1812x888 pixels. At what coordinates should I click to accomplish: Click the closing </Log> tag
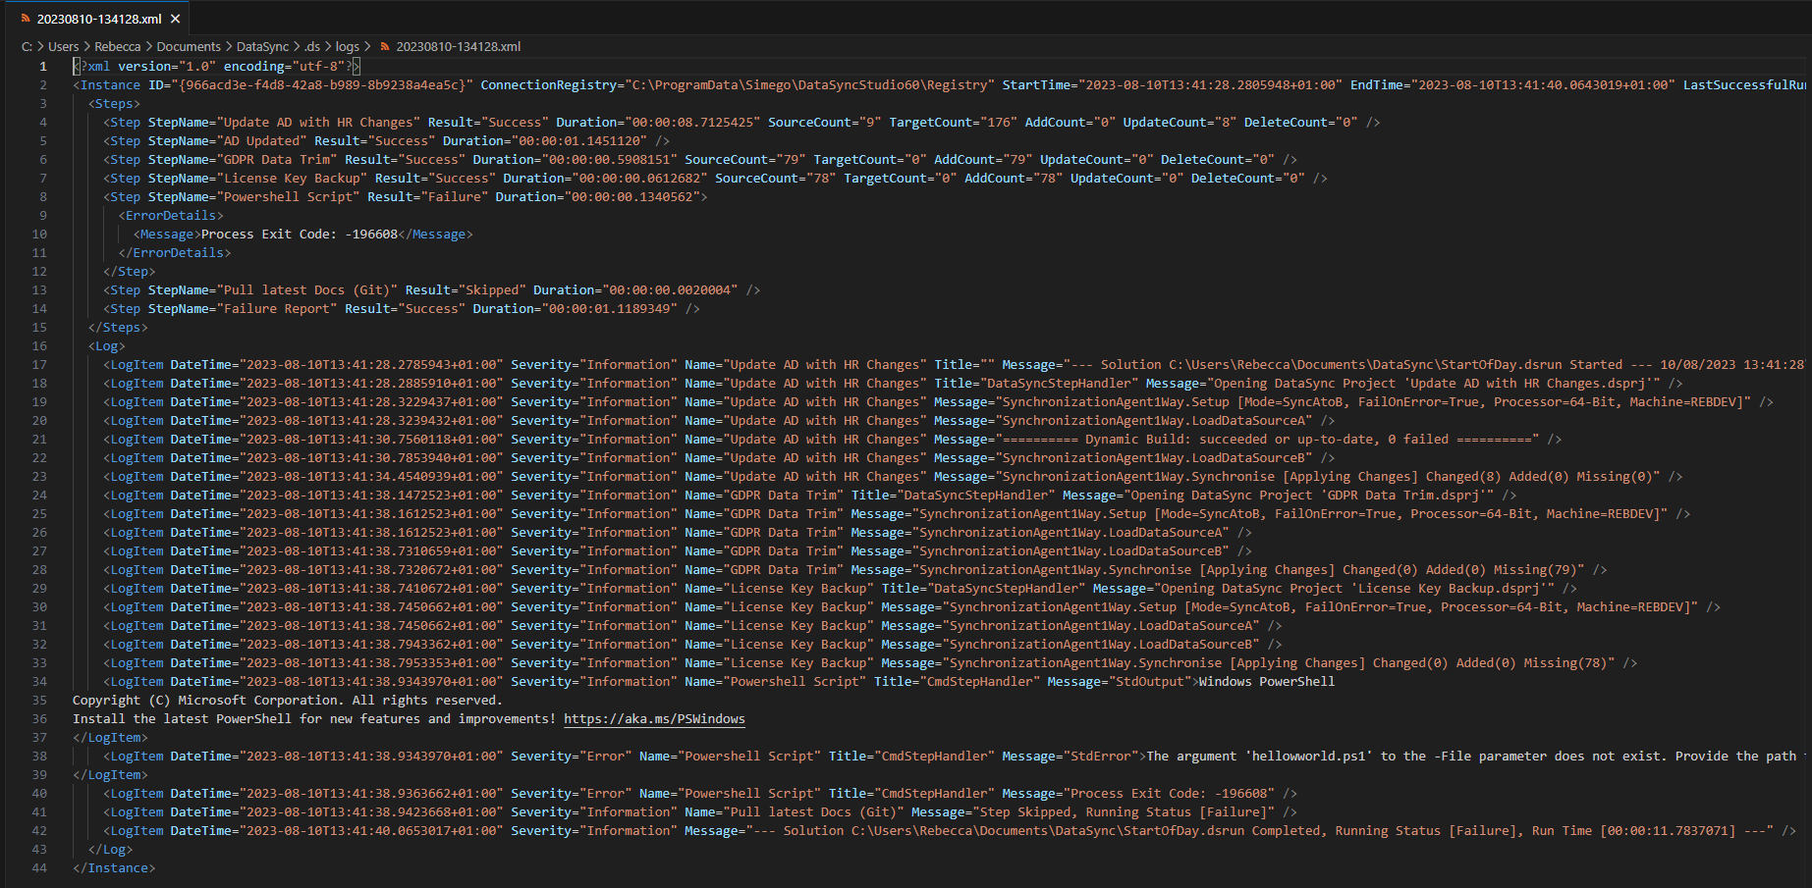[110, 850]
